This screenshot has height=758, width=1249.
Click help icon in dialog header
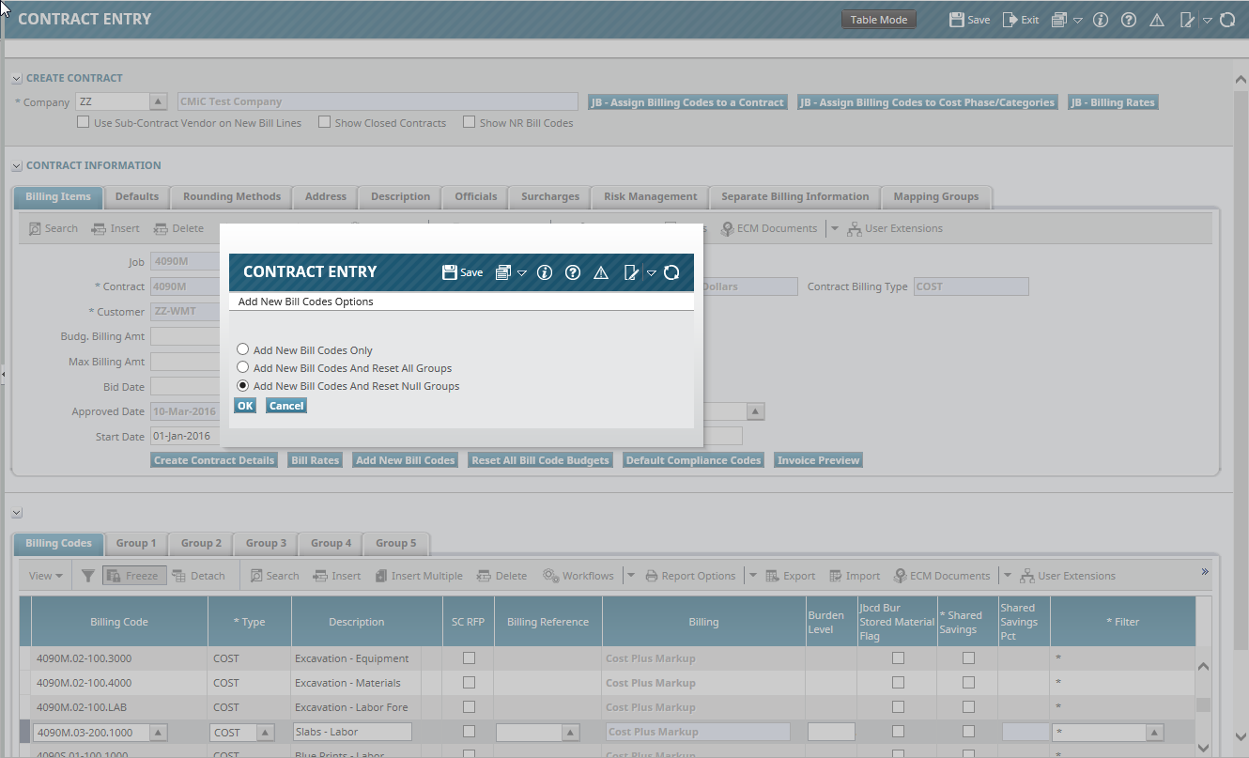[x=573, y=272]
